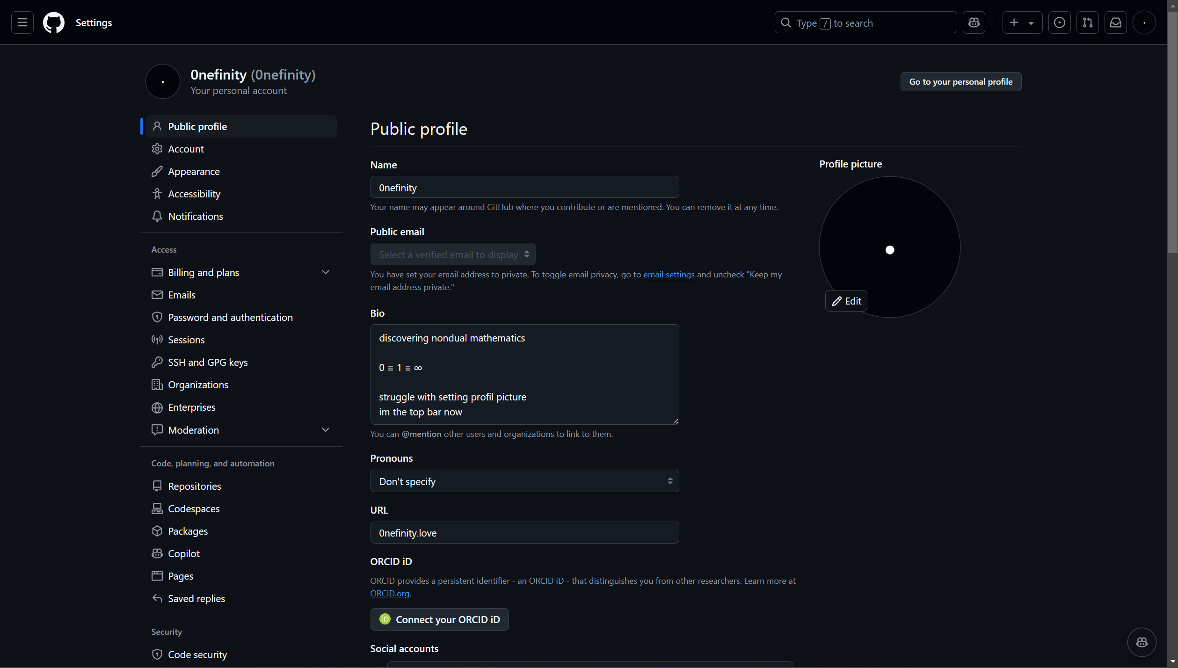This screenshot has height=668, width=1178.
Task: Open Repositories settings
Action: click(x=241, y=486)
